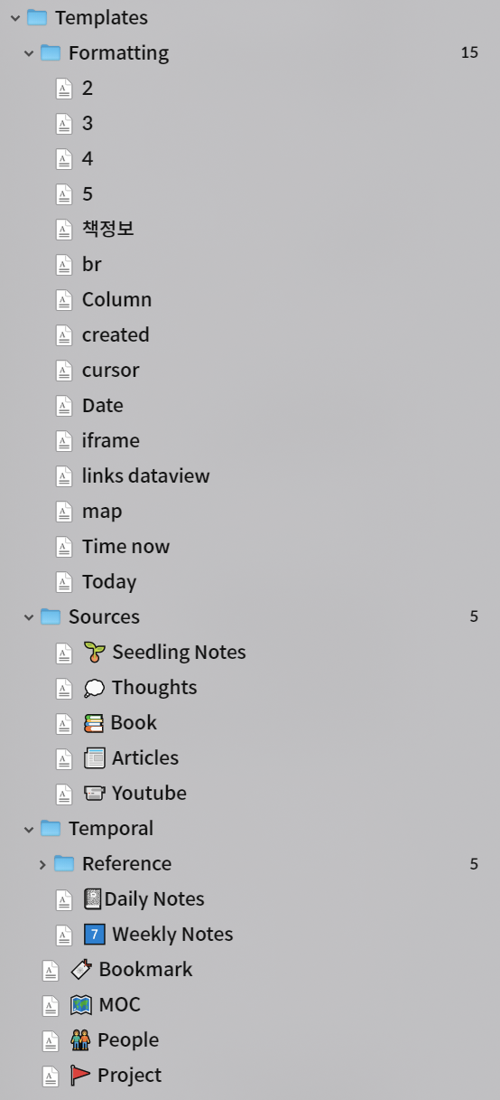Image resolution: width=500 pixels, height=1100 pixels.
Task: Click the seedling emoji on Seedling Notes
Action: pyautogui.click(x=94, y=652)
